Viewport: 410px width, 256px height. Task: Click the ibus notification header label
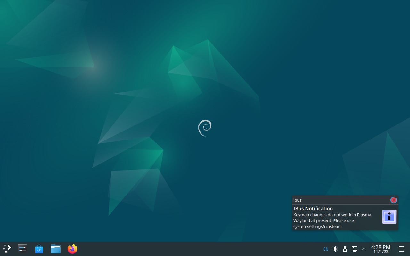point(298,200)
